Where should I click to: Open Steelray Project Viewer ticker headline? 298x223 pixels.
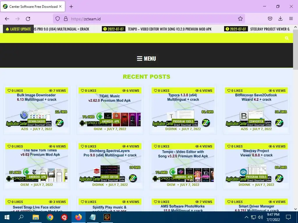(x=270, y=29)
